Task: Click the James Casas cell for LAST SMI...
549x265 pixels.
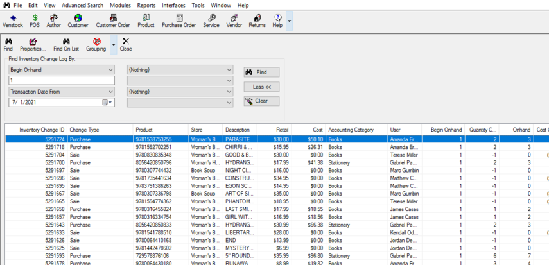Action: pyautogui.click(x=404, y=209)
